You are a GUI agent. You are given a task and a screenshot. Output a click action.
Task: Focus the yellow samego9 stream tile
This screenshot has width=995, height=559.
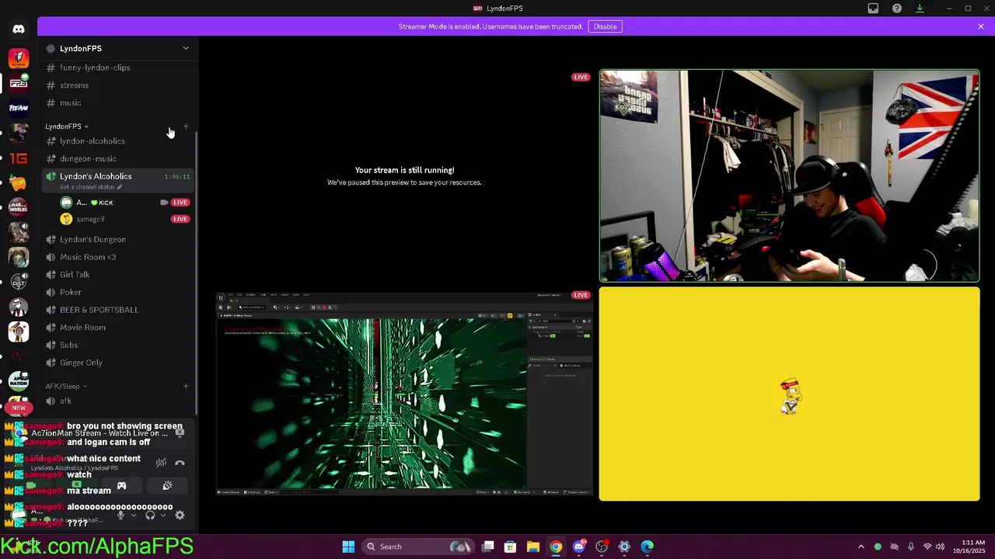(x=789, y=394)
